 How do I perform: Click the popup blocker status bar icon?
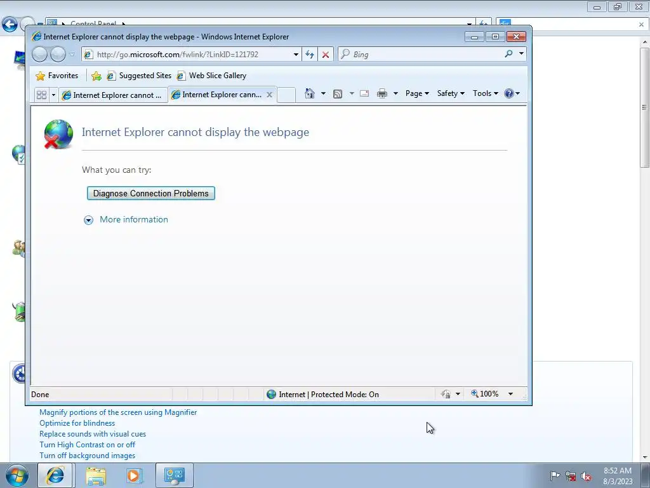(x=446, y=394)
